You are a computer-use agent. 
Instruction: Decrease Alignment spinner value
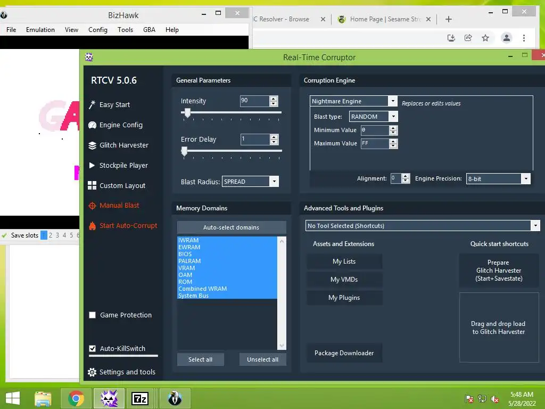(405, 181)
